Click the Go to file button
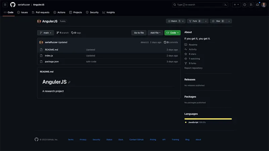Screen dimensions: 269x151 click(139, 33)
